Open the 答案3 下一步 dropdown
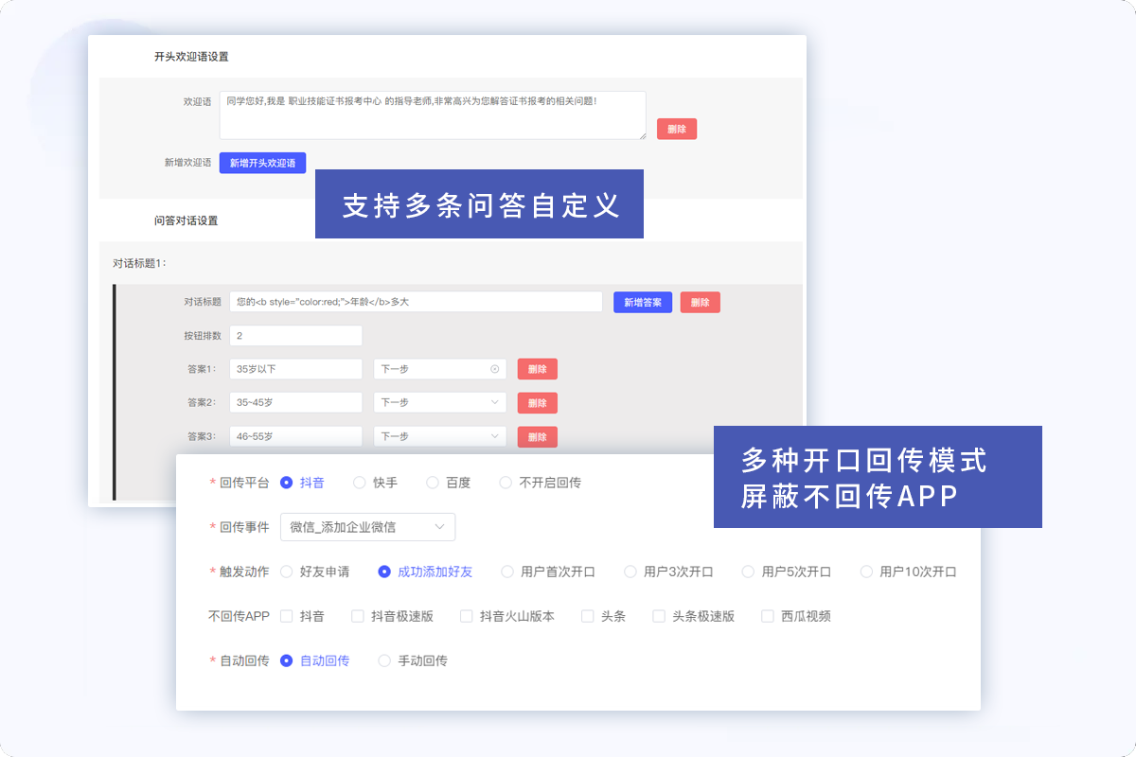This screenshot has width=1136, height=757. click(x=439, y=436)
